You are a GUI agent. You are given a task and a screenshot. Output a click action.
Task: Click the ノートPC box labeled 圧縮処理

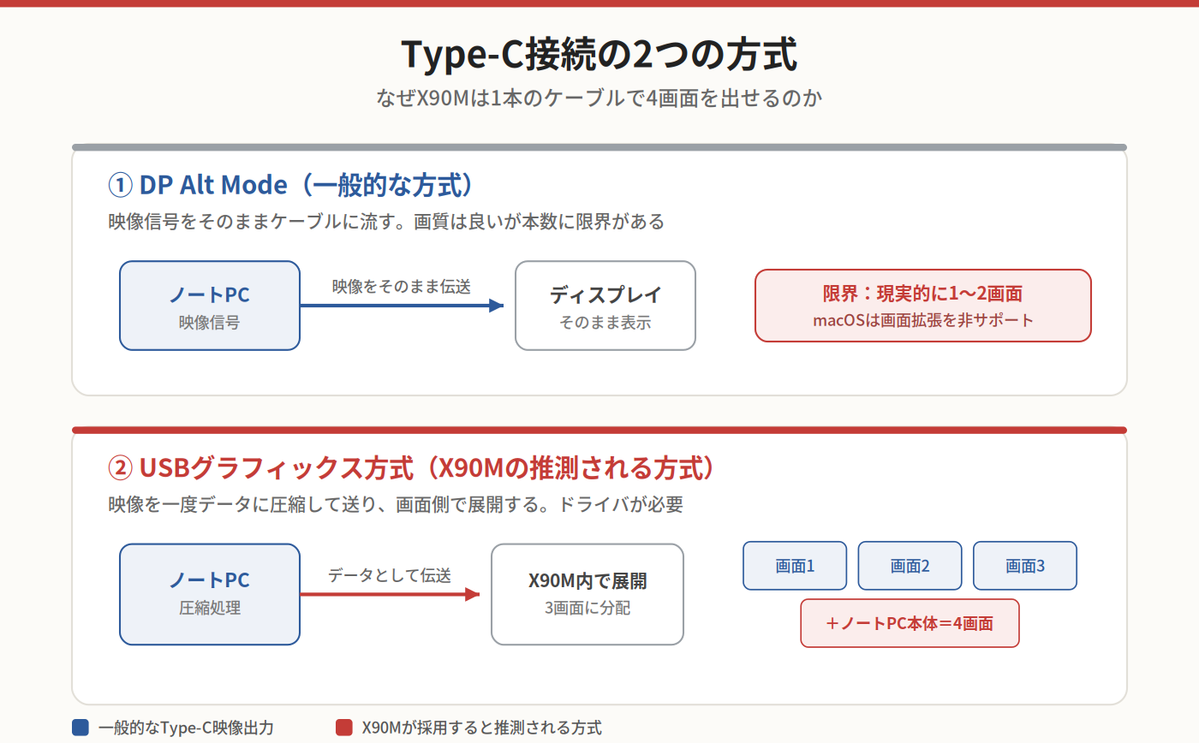coord(210,594)
